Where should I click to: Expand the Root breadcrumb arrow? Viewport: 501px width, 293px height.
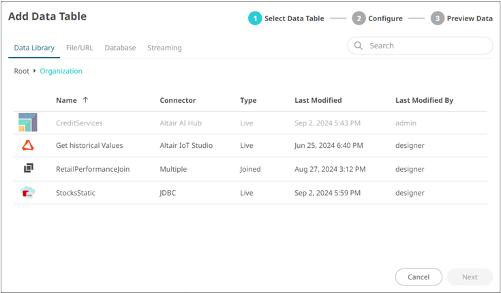35,71
